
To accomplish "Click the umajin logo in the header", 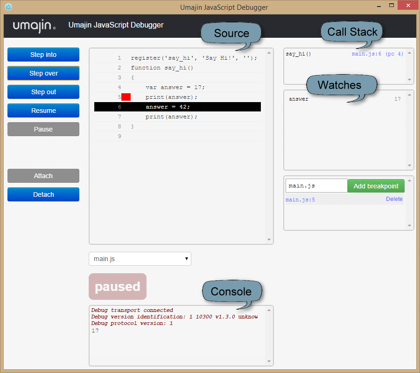I will (32, 26).
